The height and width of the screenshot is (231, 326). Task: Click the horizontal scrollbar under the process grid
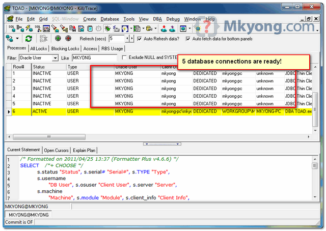pyautogui.click(x=48, y=137)
